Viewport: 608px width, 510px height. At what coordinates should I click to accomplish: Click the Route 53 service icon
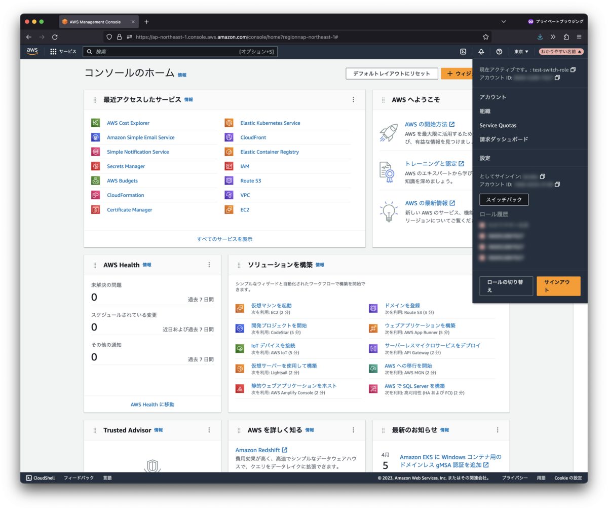pyautogui.click(x=229, y=180)
